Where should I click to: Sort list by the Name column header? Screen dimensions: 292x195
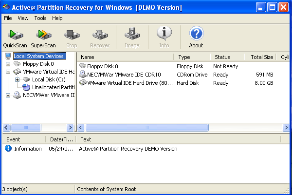126,57
